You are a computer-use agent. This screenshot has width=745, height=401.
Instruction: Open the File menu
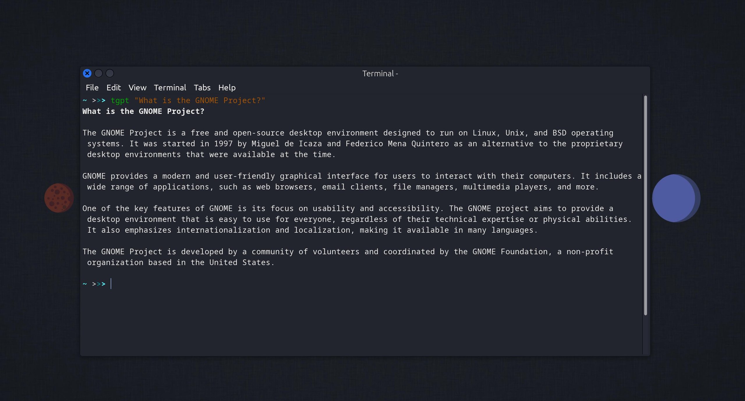tap(92, 88)
